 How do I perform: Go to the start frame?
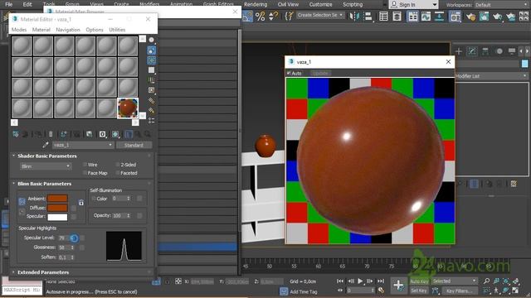[340, 281]
